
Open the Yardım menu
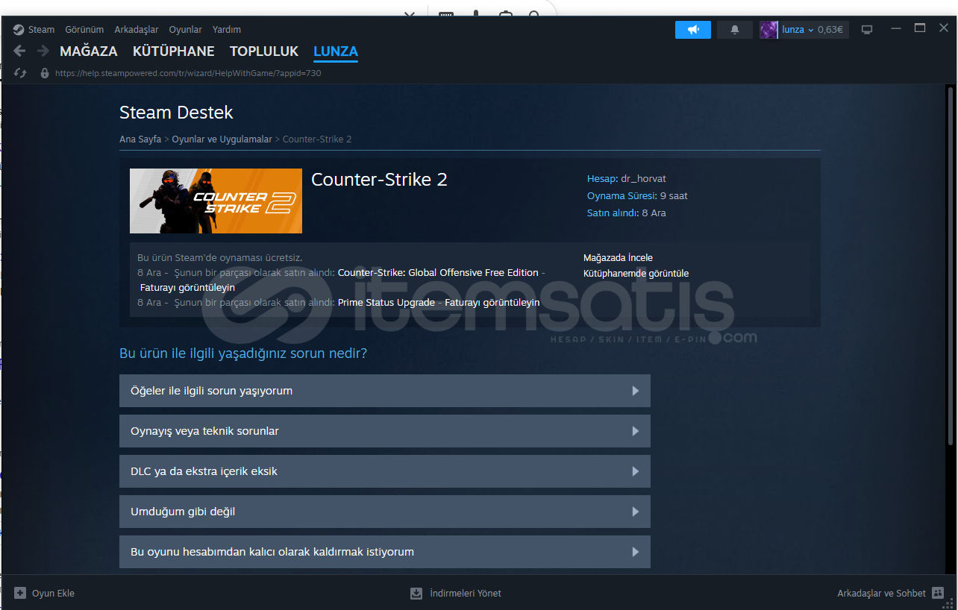227,30
